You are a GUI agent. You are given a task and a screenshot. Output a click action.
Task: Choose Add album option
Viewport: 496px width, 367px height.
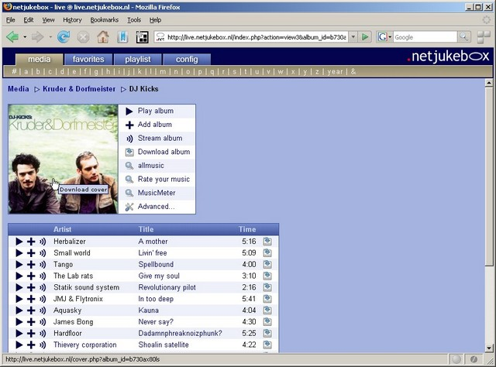157,125
